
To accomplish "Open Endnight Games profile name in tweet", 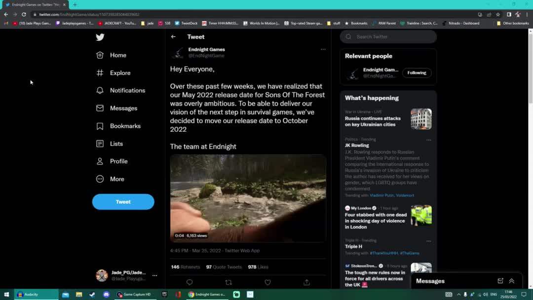I will click(x=207, y=49).
